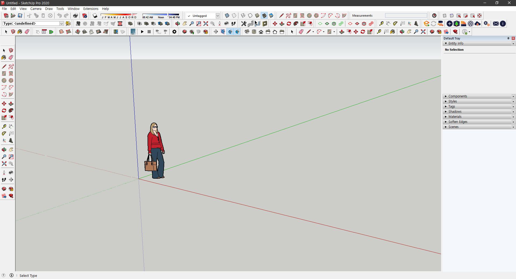Click the Play animation button
Image resolution: width=516 pixels, height=279 pixels.
(x=142, y=32)
